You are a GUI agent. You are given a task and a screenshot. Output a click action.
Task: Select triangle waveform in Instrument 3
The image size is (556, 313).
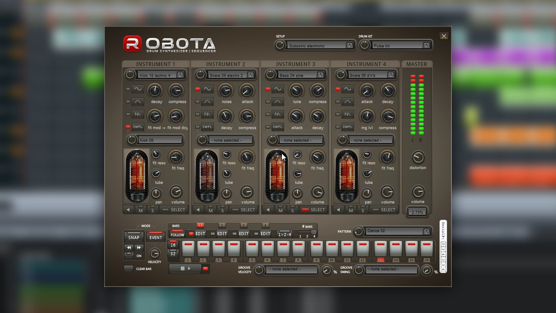[278, 102]
